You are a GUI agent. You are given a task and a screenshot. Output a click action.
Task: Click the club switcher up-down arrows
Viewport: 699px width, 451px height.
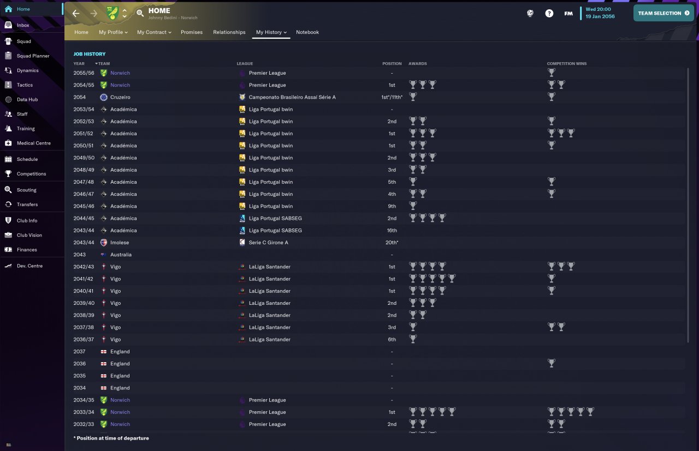[125, 13]
